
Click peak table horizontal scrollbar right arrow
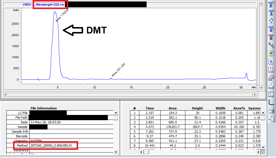pos(259,152)
